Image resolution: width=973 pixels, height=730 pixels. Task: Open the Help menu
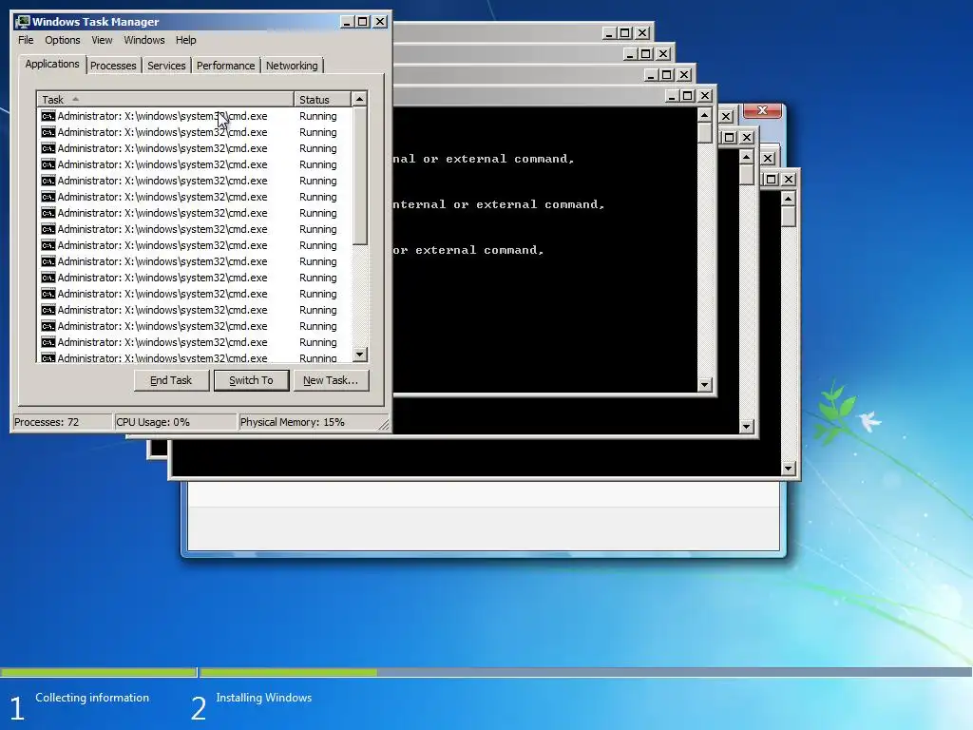[x=185, y=40]
